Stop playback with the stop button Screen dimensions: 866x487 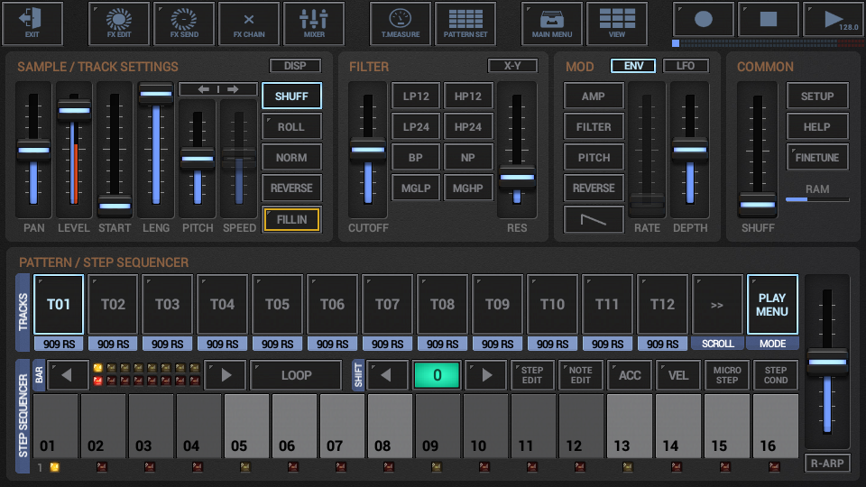[x=769, y=20]
